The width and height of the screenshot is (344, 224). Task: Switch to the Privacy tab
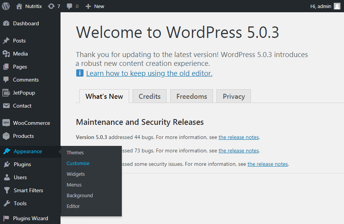point(234,96)
